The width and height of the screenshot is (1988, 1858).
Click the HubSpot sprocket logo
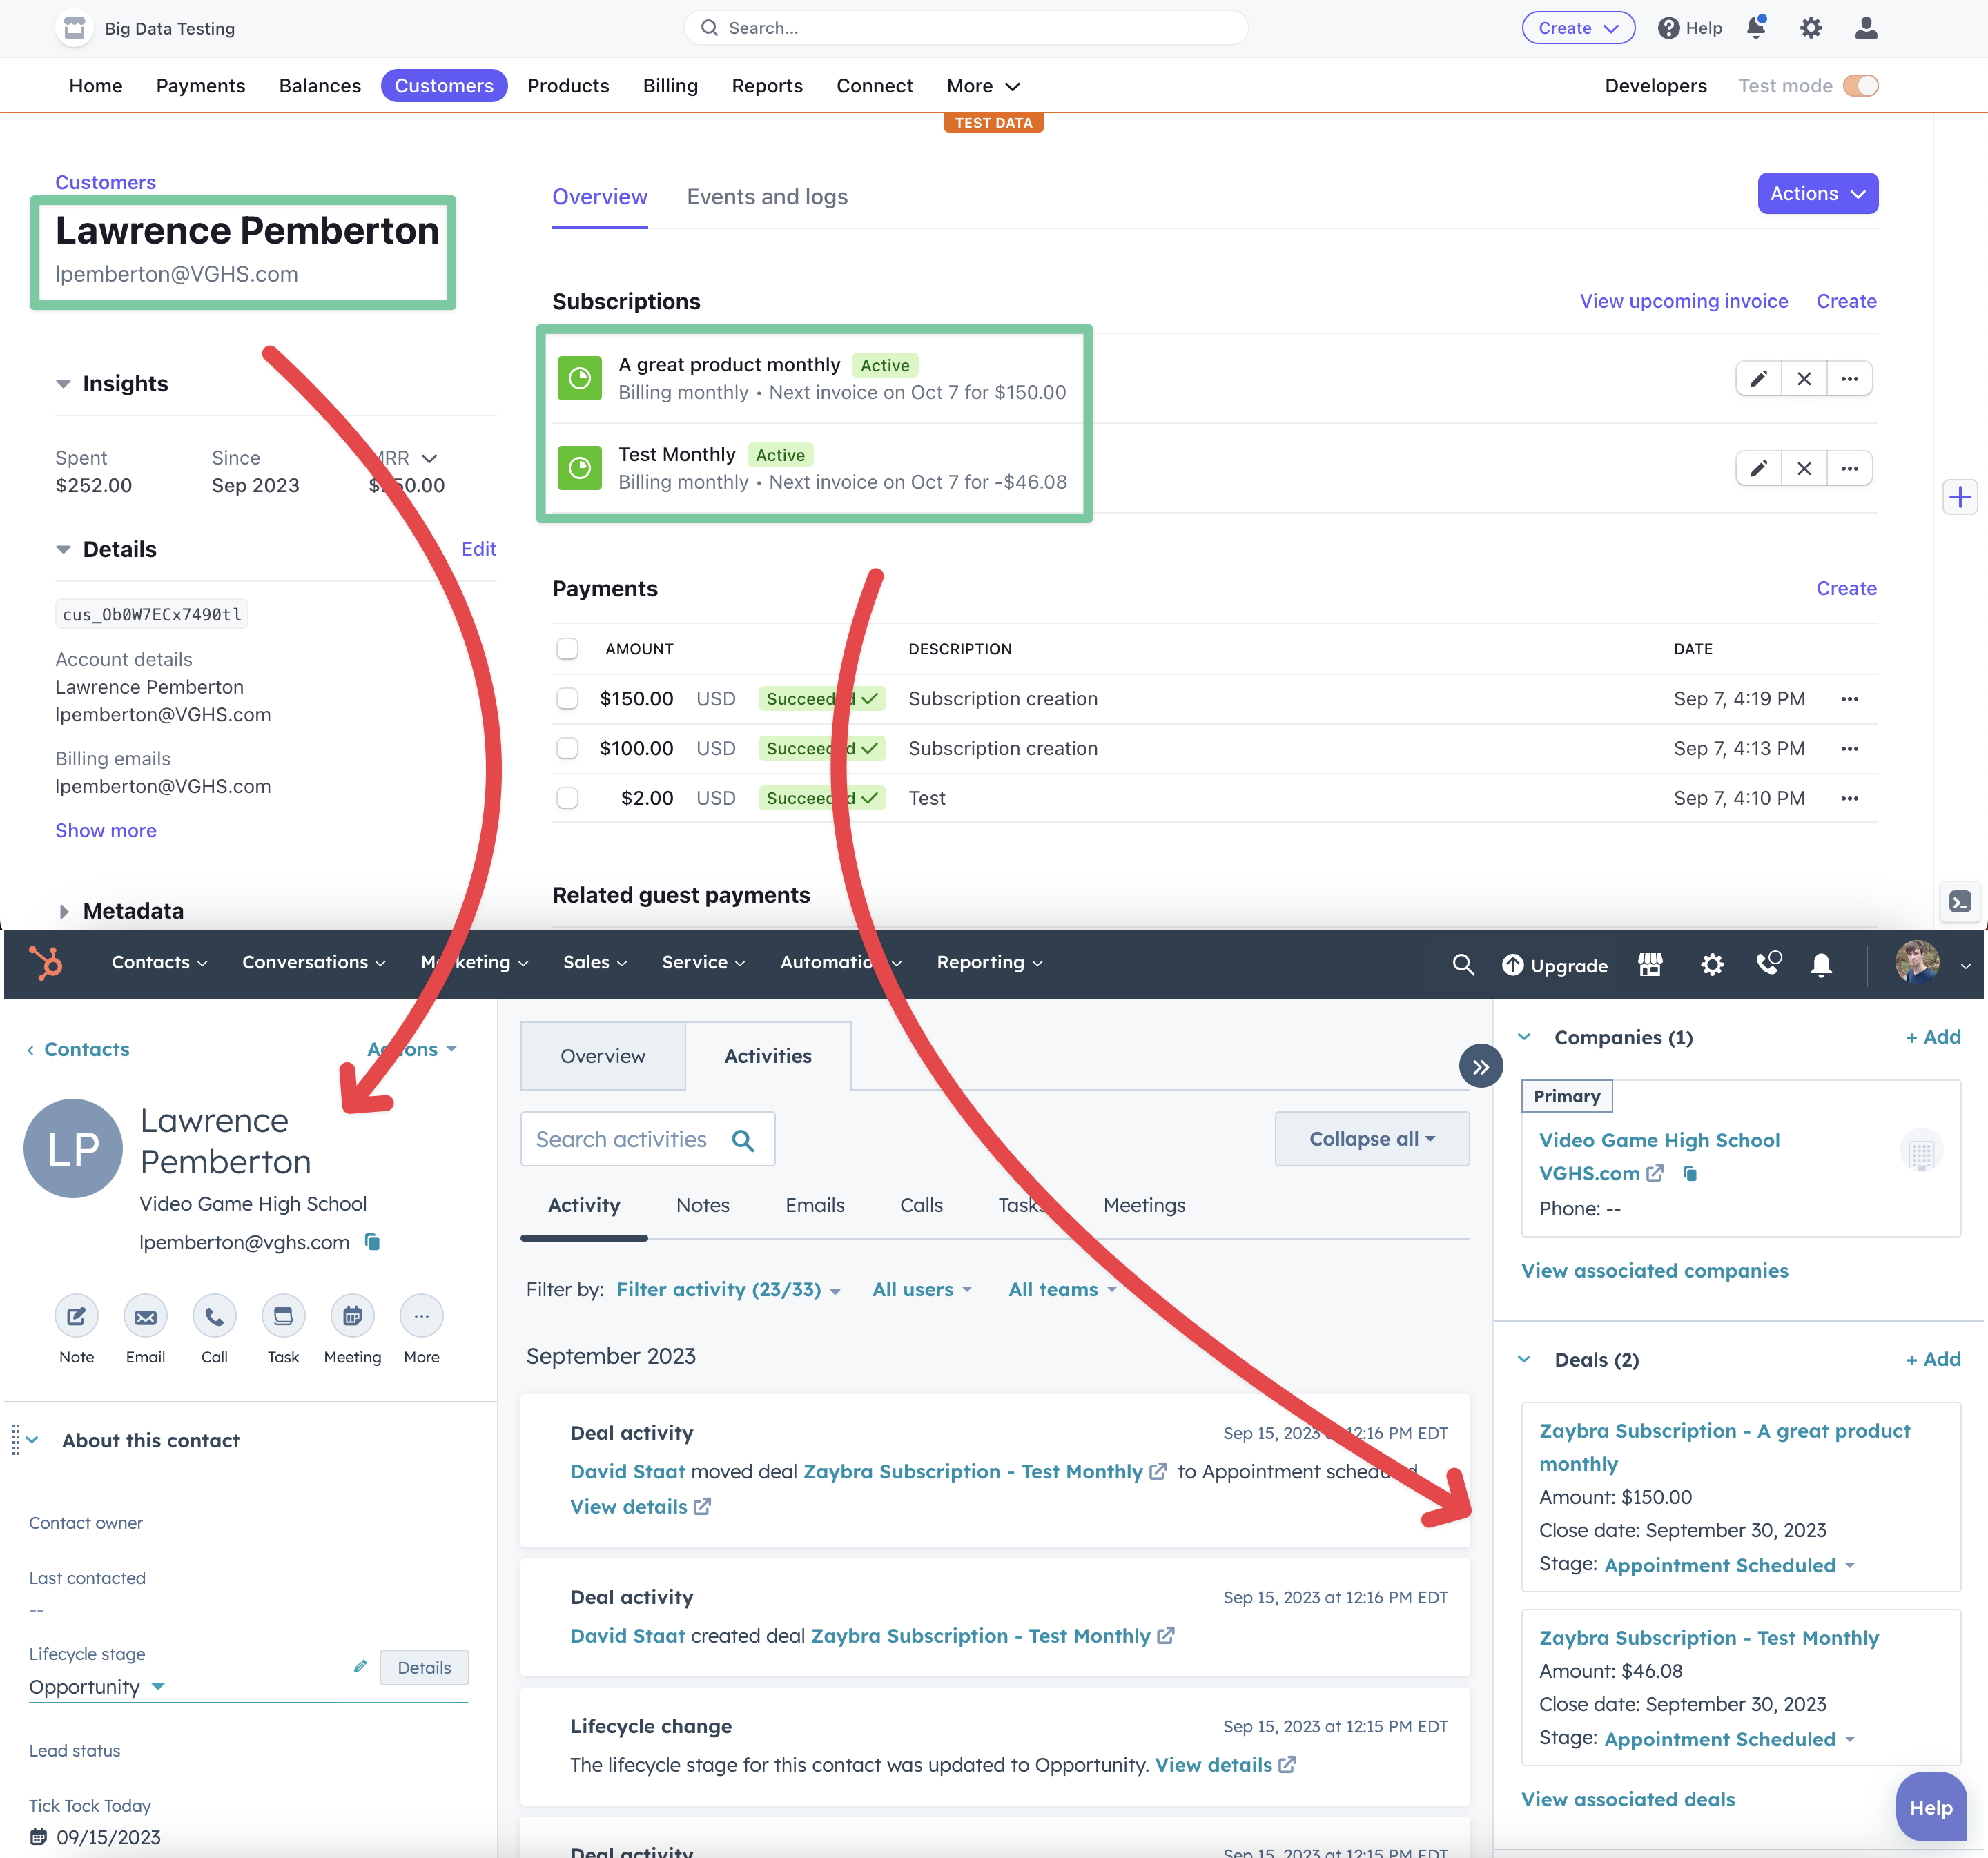pyautogui.click(x=46, y=963)
